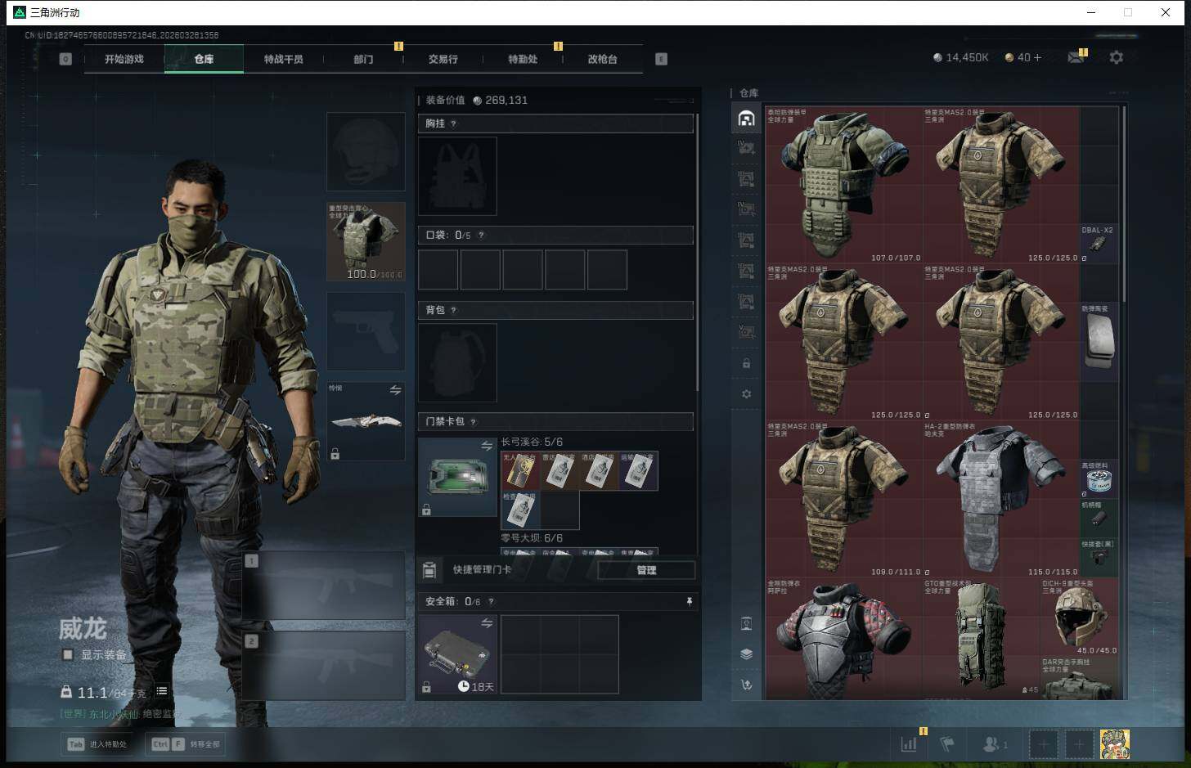
Task: Select the 快拔套(黑) item
Action: coord(1099,558)
